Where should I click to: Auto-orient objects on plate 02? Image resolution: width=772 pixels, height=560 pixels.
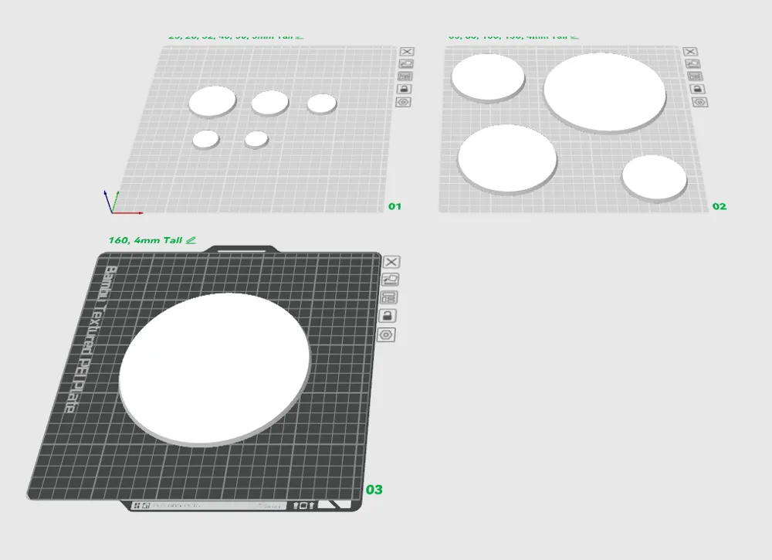tap(692, 64)
